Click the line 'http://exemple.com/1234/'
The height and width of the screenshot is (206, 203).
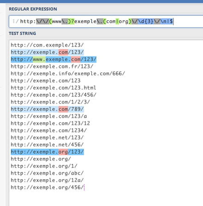tap(49, 130)
